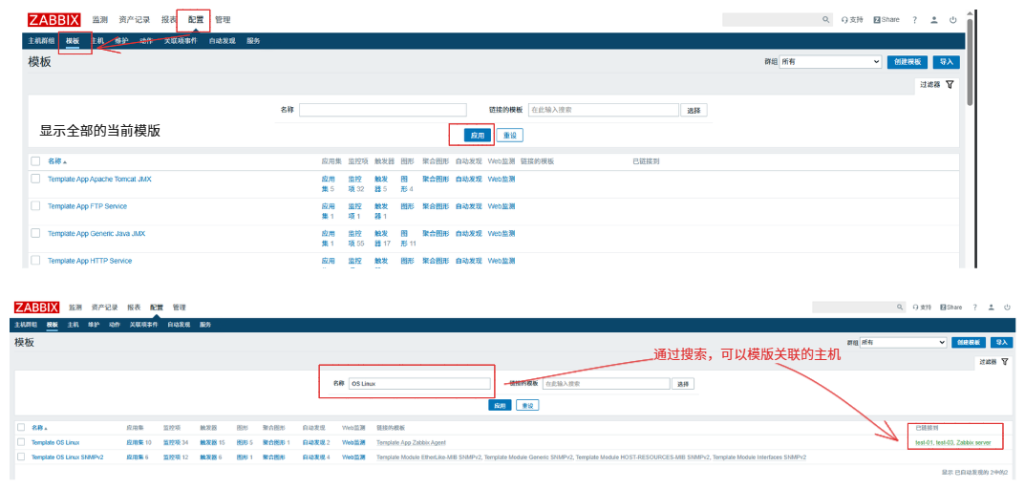Open 触发器 15 for Template OS Linux

tap(212, 442)
